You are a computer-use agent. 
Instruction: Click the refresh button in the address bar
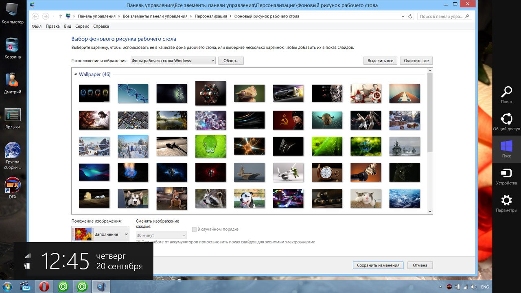tap(410, 17)
